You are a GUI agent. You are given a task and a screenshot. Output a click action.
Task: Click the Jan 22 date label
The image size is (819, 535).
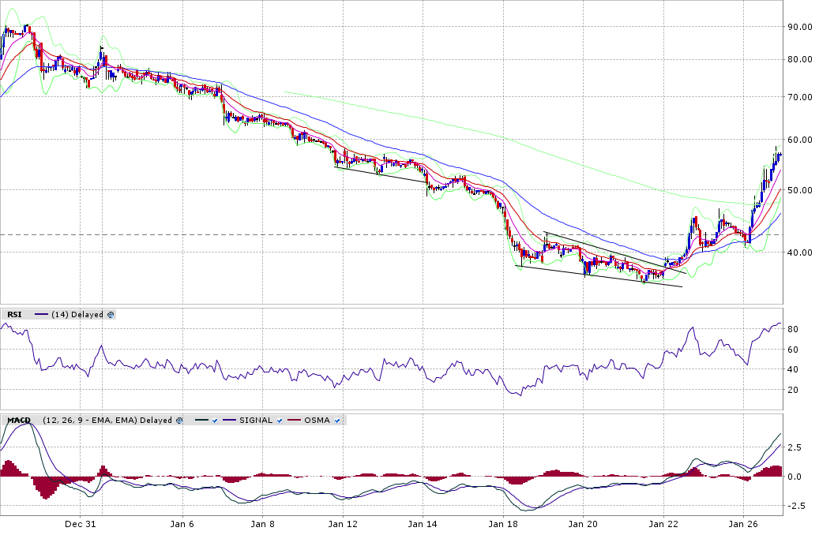(663, 524)
